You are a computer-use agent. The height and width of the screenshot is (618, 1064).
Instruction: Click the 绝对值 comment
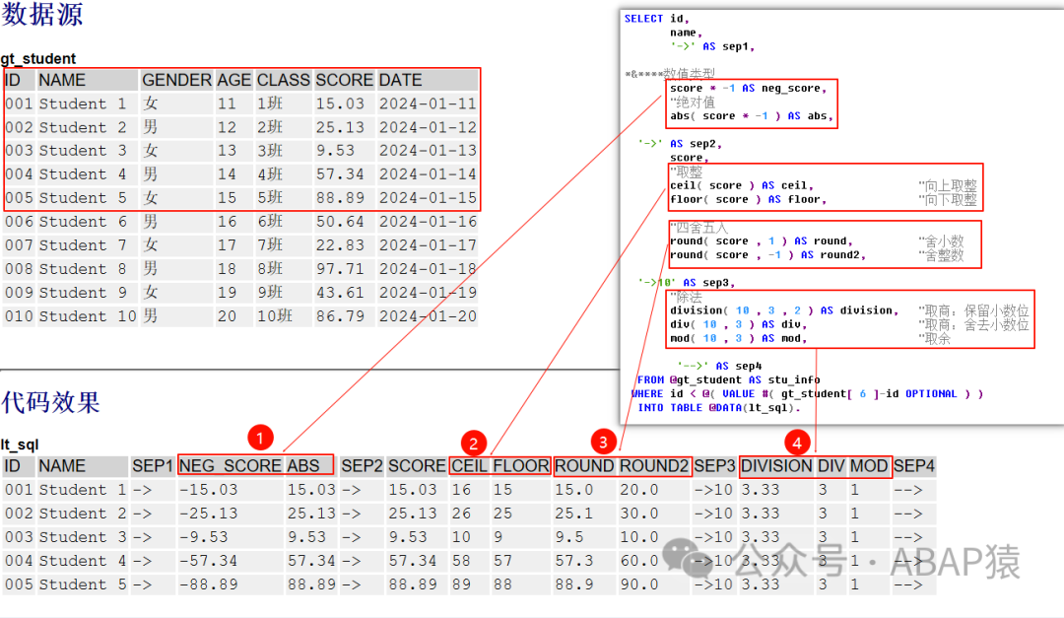click(x=693, y=102)
